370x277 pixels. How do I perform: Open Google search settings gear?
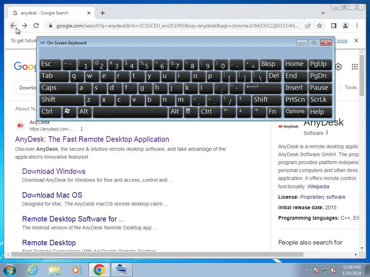338,67
